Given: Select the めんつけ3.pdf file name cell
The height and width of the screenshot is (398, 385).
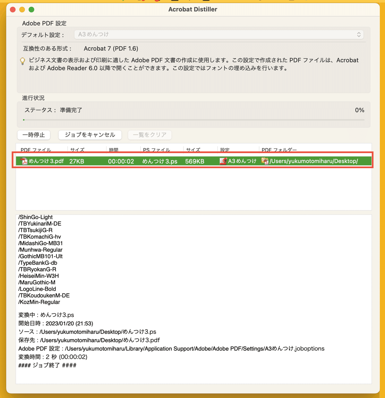Looking at the screenshot, I should [x=46, y=161].
